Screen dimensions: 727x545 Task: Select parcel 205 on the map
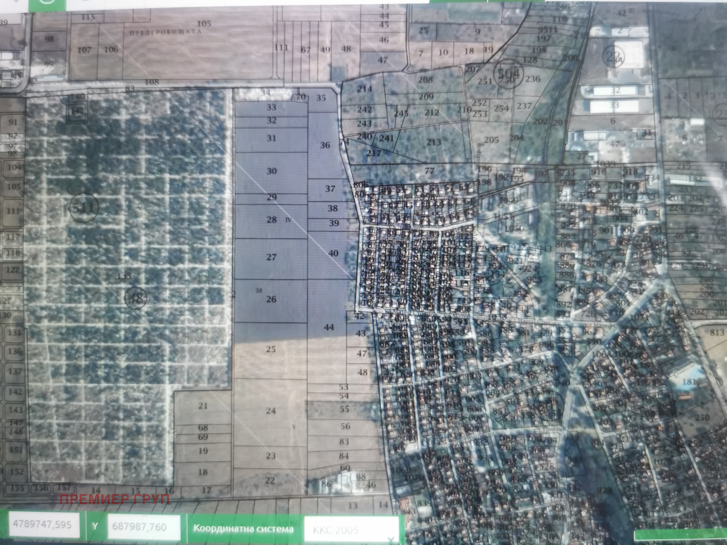coord(491,140)
